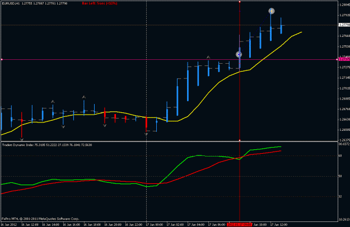Image resolution: width=350 pixels, height=227 pixels.
Task: Click the 68 level on the indicator scale
Action: click(x=340, y=156)
